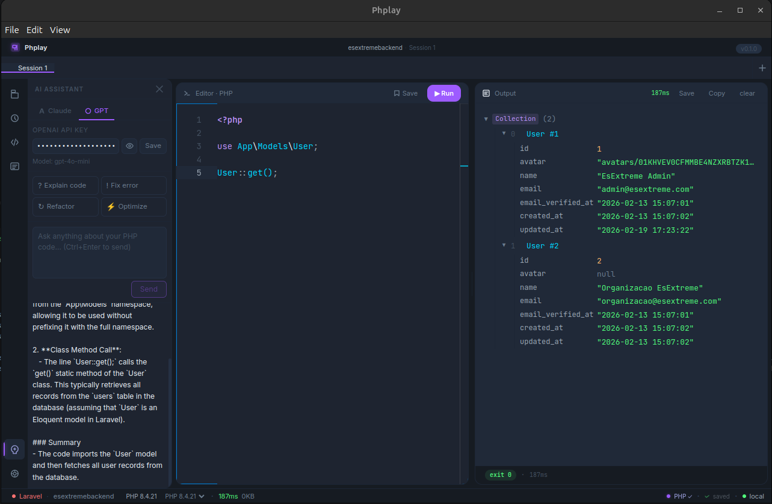Click the Explain code button
Viewport: 772px width, 504px height.
pos(66,185)
